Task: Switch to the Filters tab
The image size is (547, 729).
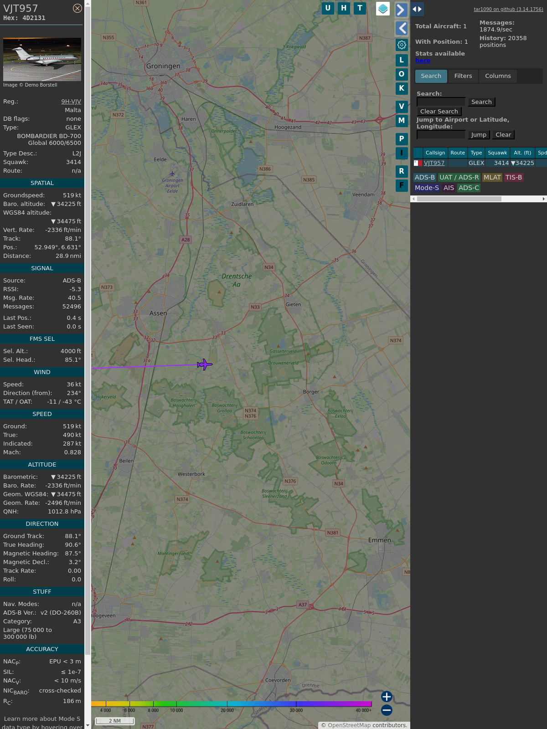Action: coord(463,76)
